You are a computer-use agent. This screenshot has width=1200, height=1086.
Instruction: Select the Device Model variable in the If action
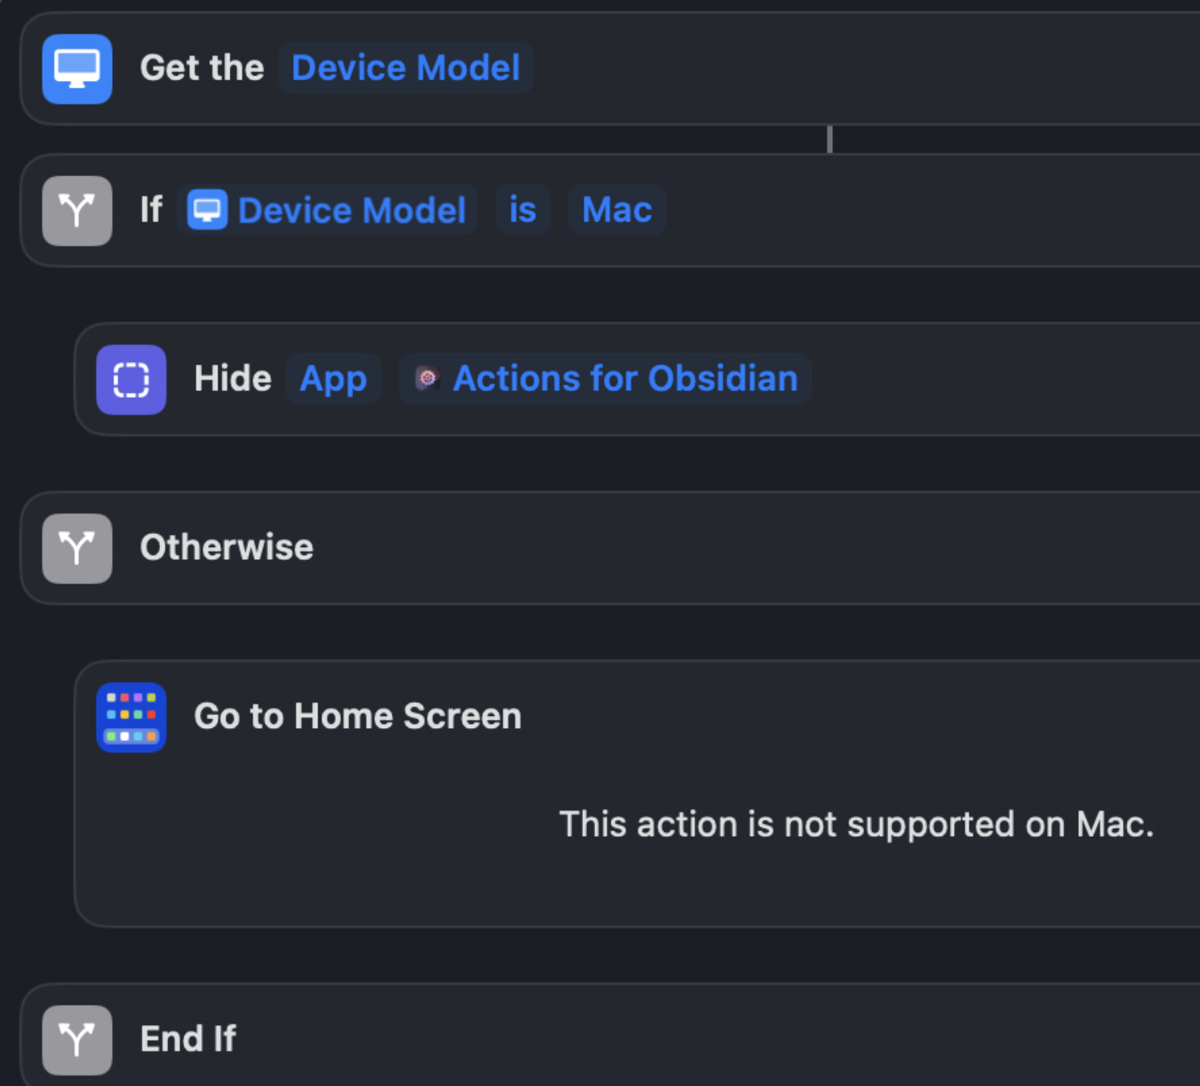[x=351, y=210]
